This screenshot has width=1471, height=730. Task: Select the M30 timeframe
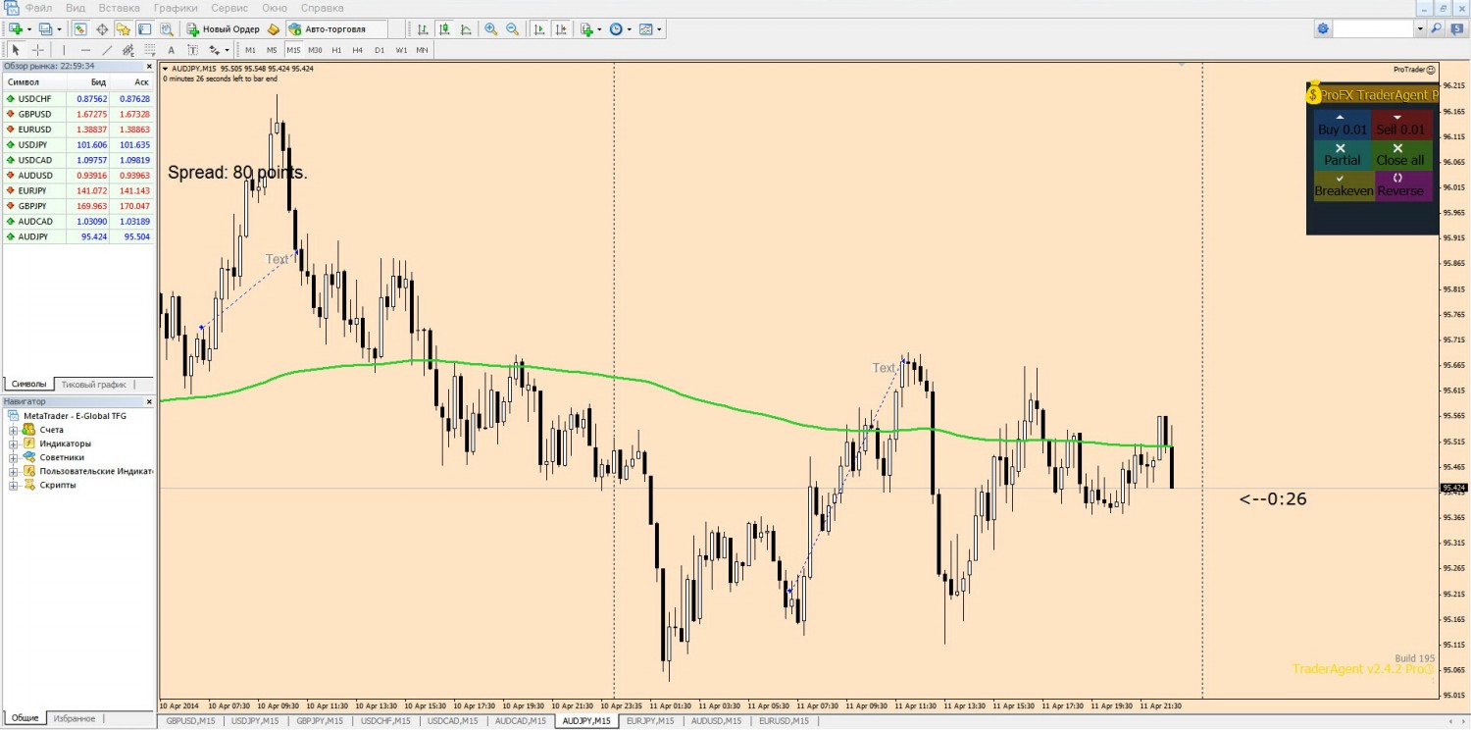click(315, 50)
